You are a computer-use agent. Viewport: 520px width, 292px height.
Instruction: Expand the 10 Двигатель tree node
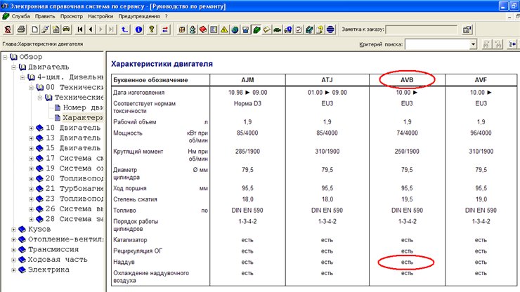[31, 128]
